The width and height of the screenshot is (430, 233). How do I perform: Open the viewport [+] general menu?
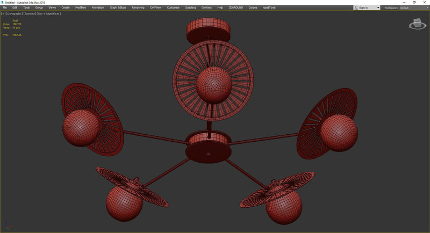coord(3,13)
